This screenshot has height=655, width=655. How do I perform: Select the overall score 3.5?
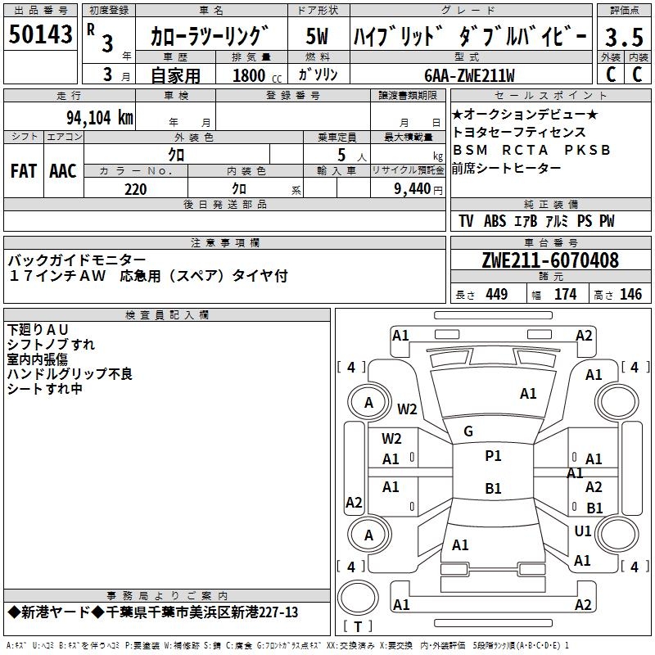pos(623,37)
